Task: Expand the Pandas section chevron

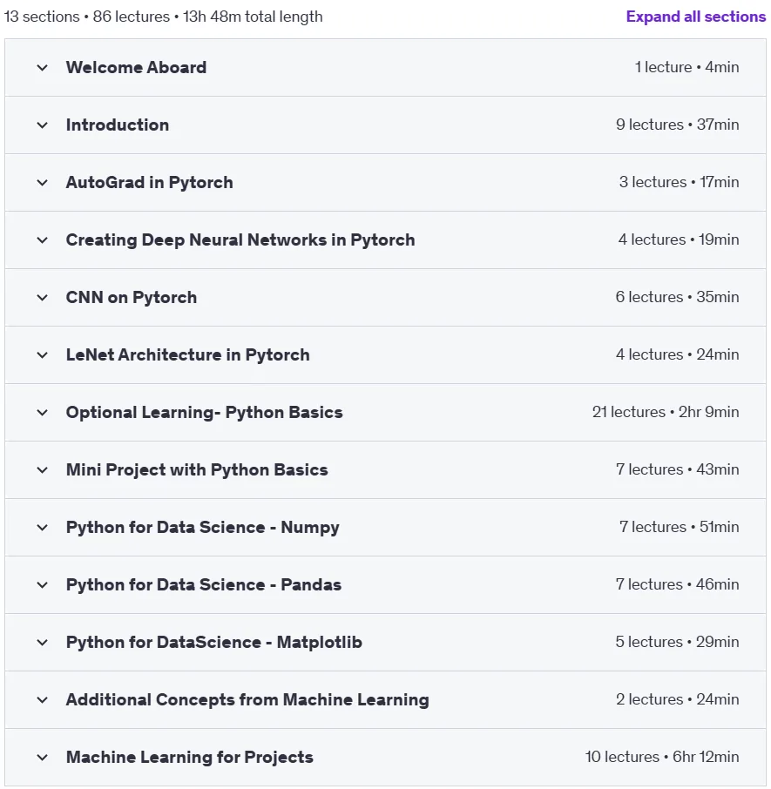Action: pos(43,584)
